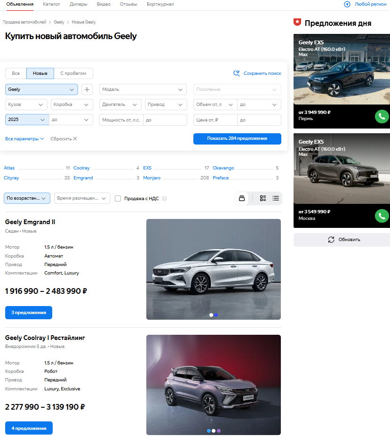The width and height of the screenshot is (390, 436).
Task: Switch to the tile list view icon
Action: click(x=263, y=198)
